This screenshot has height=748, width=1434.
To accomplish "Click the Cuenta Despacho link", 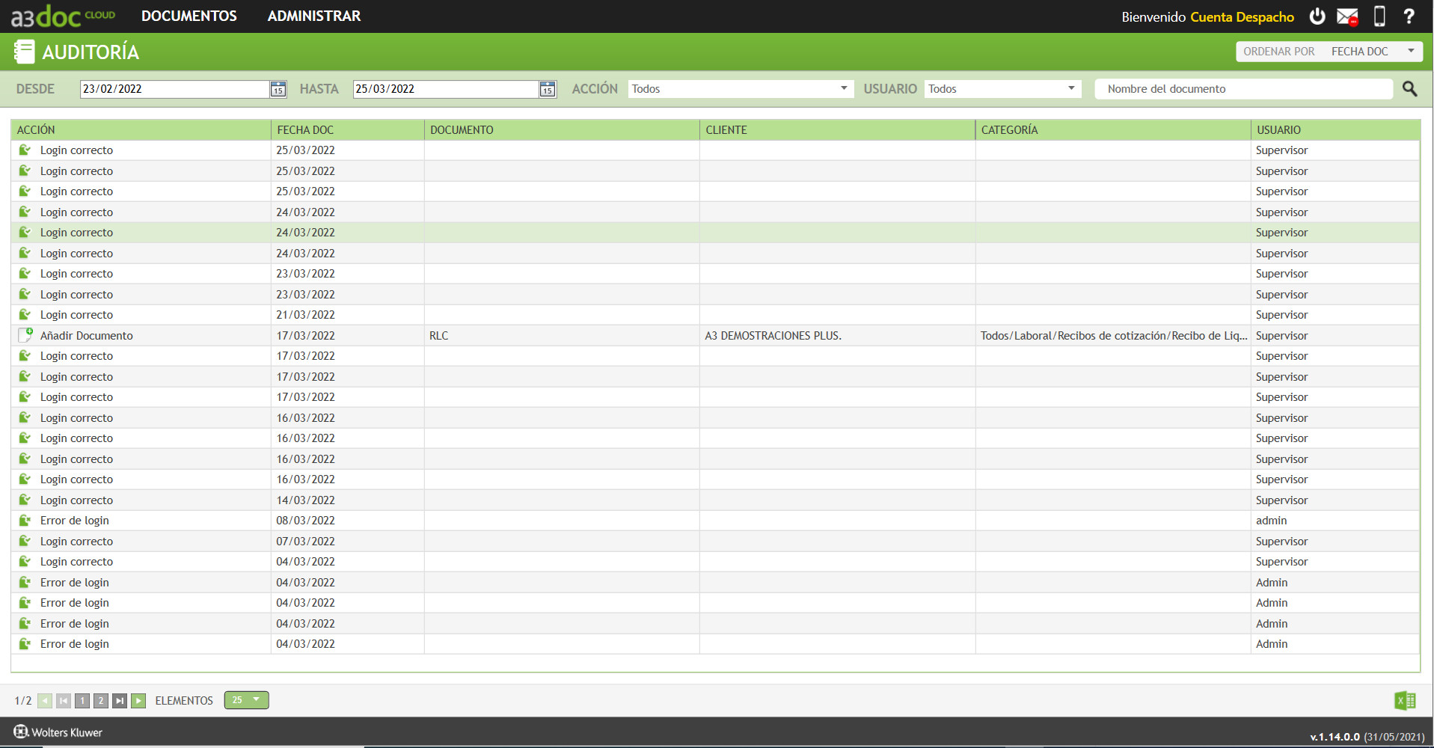I will [x=1243, y=16].
